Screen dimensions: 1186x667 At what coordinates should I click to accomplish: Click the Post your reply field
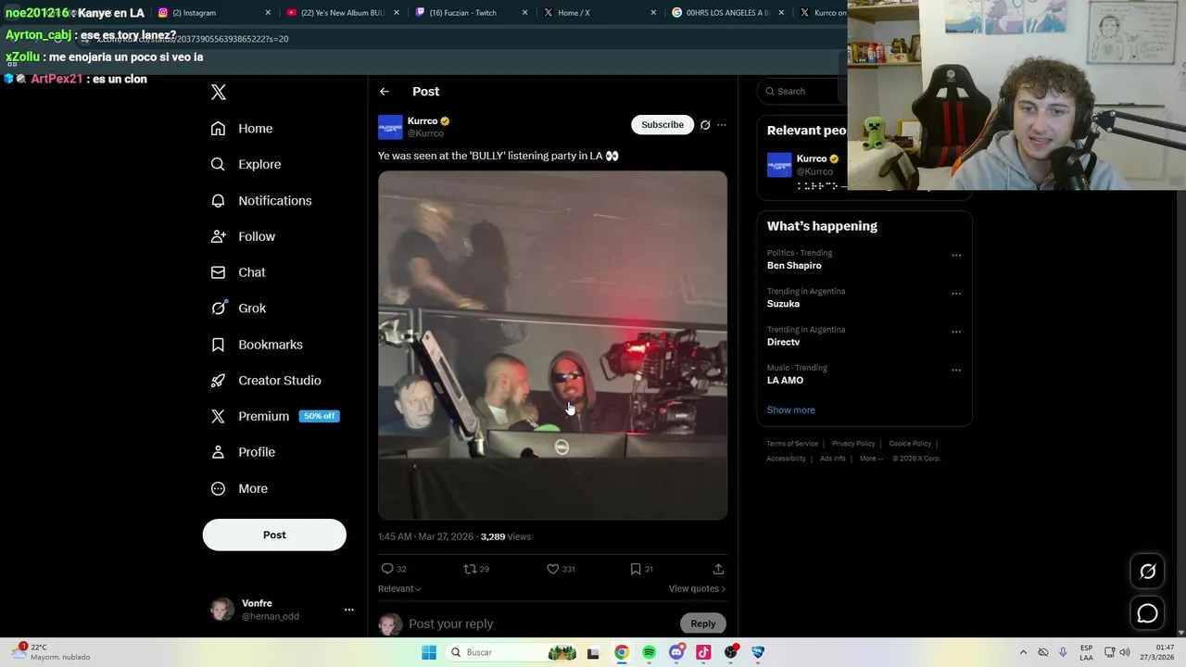(x=543, y=624)
